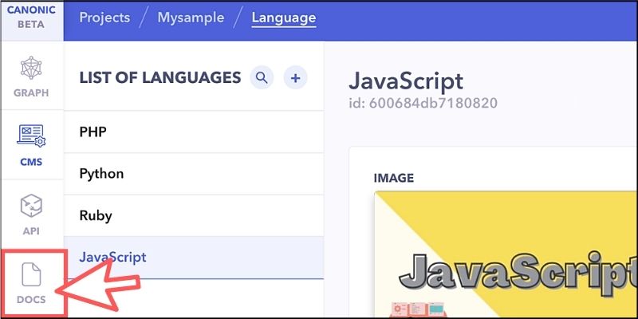Click the IMAGE field label
This screenshot has height=319, width=638.
(x=393, y=178)
